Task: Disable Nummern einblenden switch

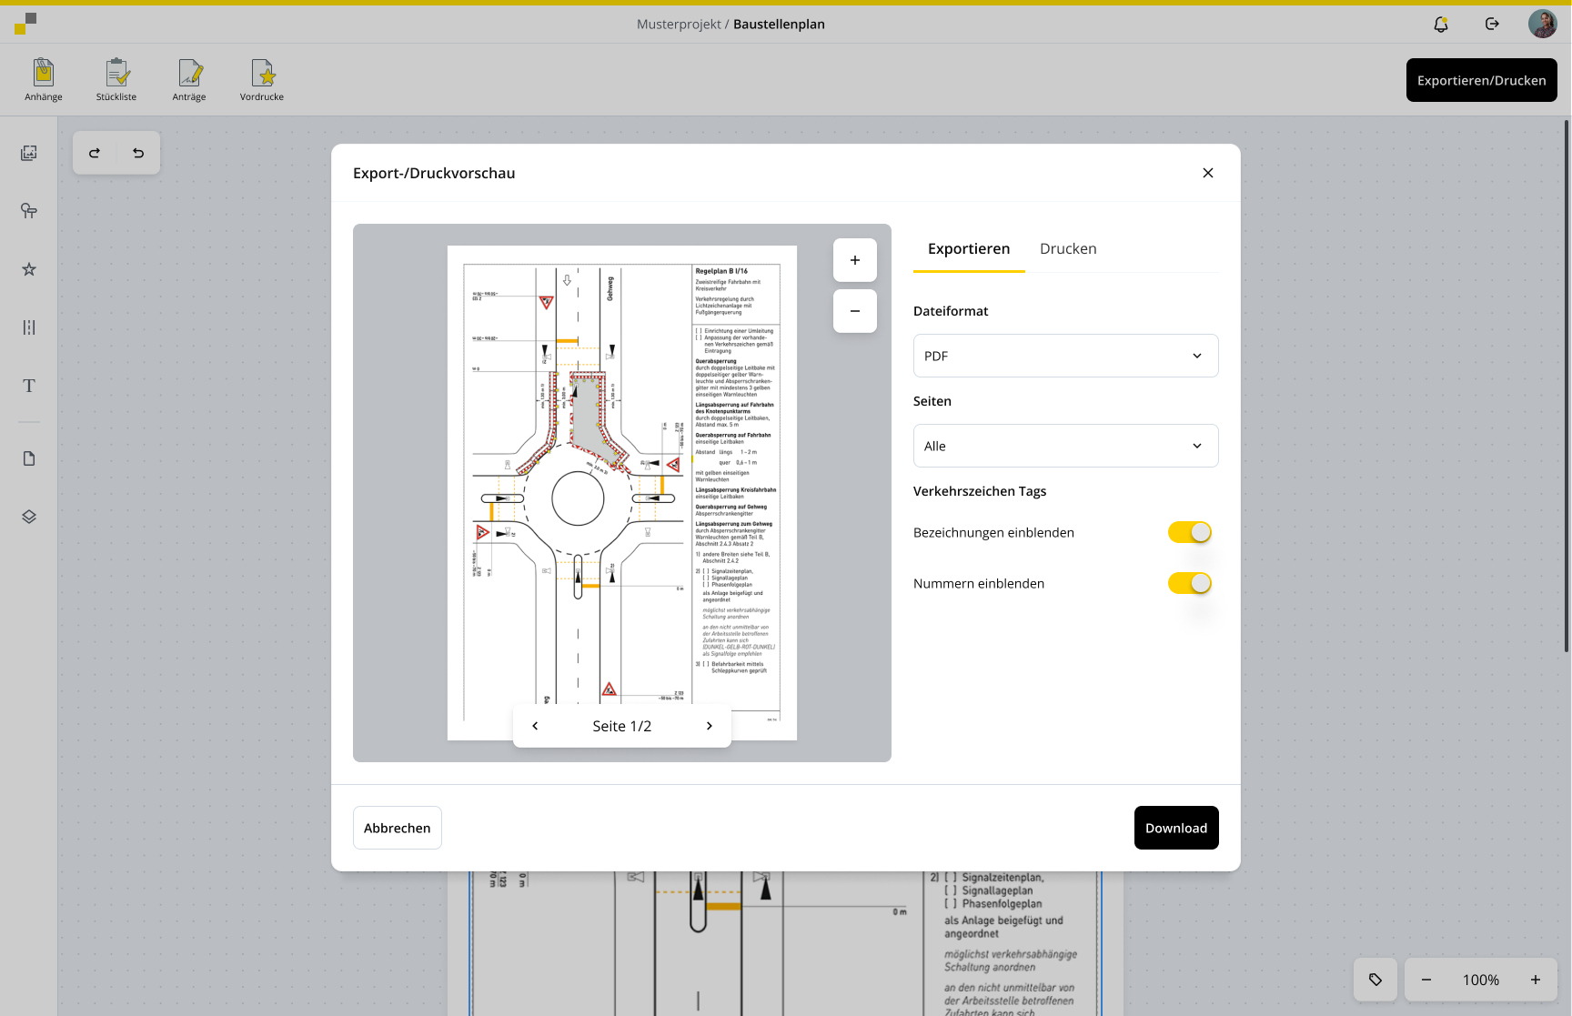Action: pyautogui.click(x=1190, y=583)
